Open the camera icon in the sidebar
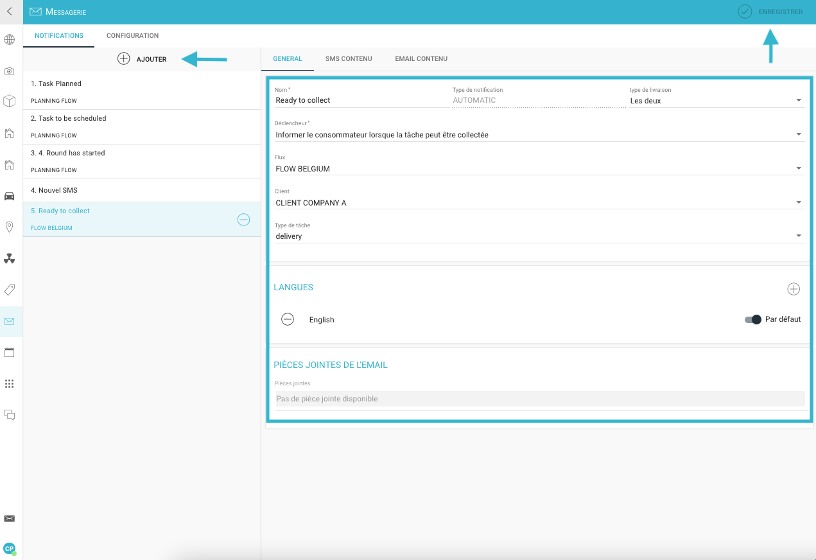 (10, 71)
